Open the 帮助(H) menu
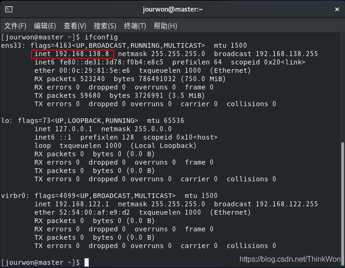 pyautogui.click(x=165, y=26)
